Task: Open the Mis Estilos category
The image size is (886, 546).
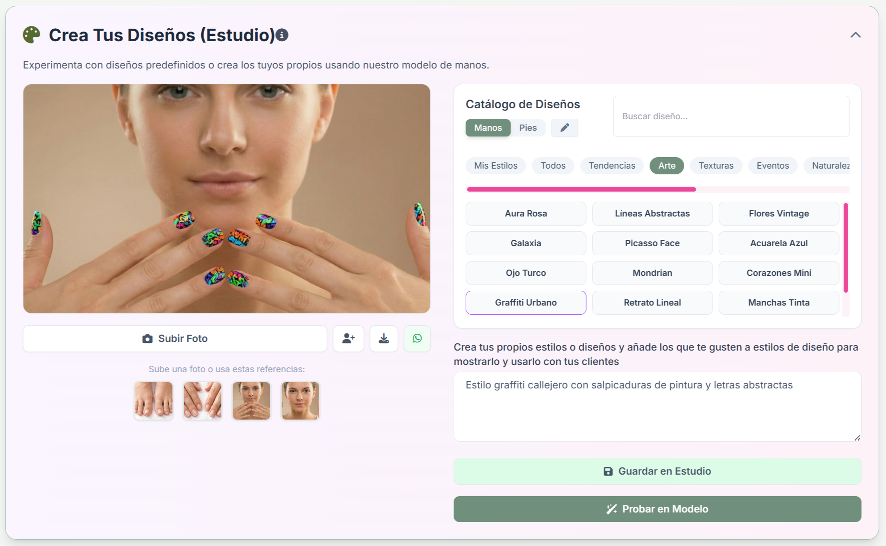Action: (x=495, y=166)
